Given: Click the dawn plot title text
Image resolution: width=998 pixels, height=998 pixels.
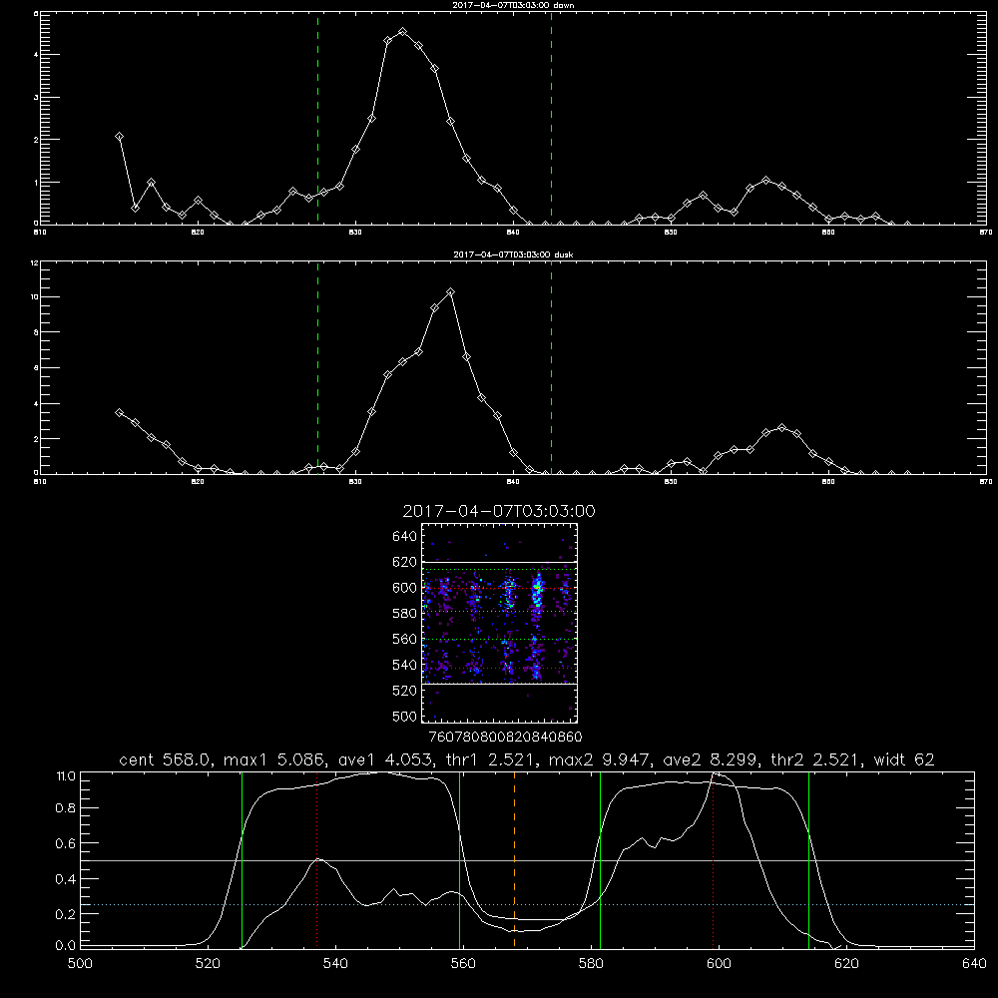Looking at the screenshot, I should tap(513, 5).
